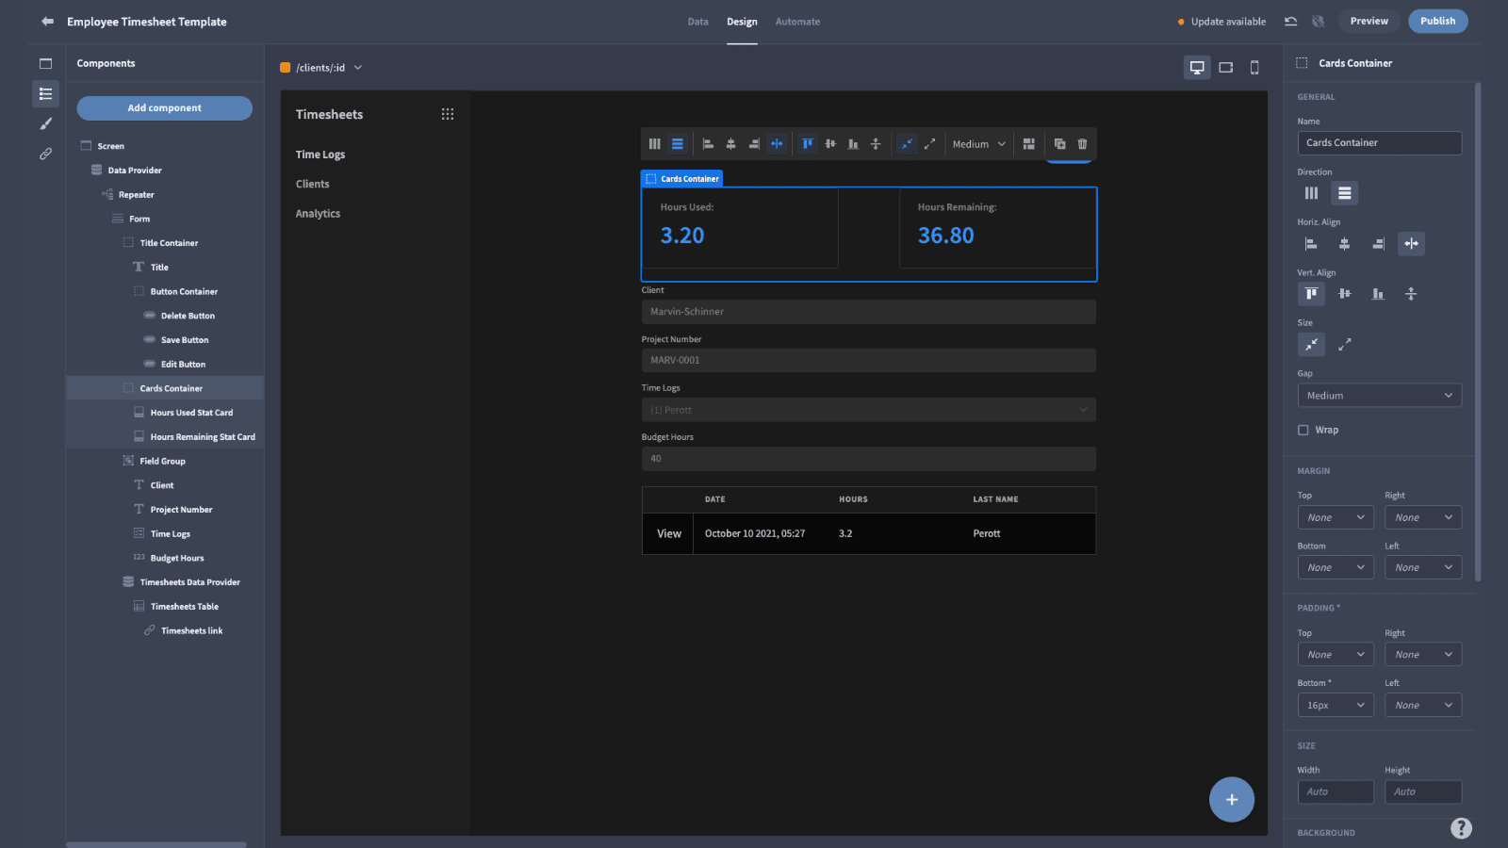Select Timesheets Table in component tree

[185, 607]
